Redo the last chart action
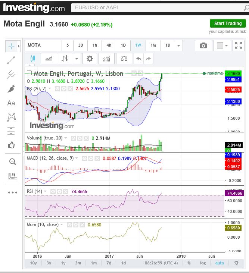249x273 pixels. click(148, 59)
